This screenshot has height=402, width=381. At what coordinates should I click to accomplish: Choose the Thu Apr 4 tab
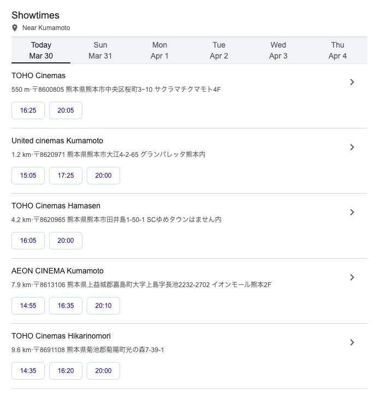pyautogui.click(x=337, y=50)
